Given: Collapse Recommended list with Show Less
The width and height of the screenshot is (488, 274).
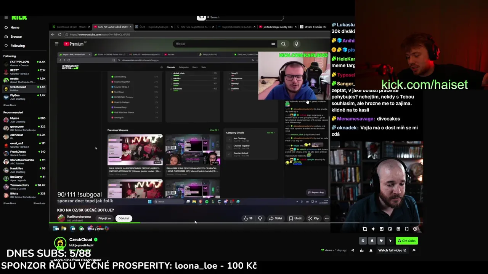Looking at the screenshot, I should pyautogui.click(x=39, y=203).
